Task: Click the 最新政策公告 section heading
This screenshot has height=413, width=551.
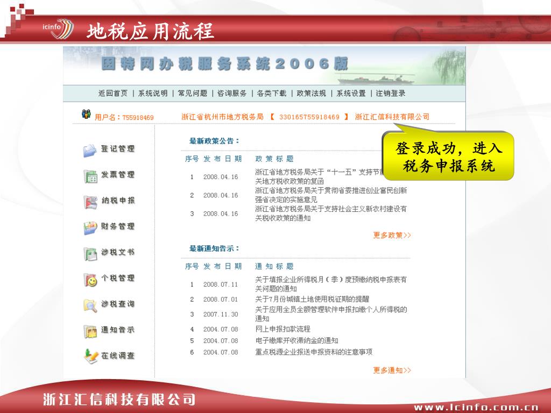Action: tap(214, 141)
